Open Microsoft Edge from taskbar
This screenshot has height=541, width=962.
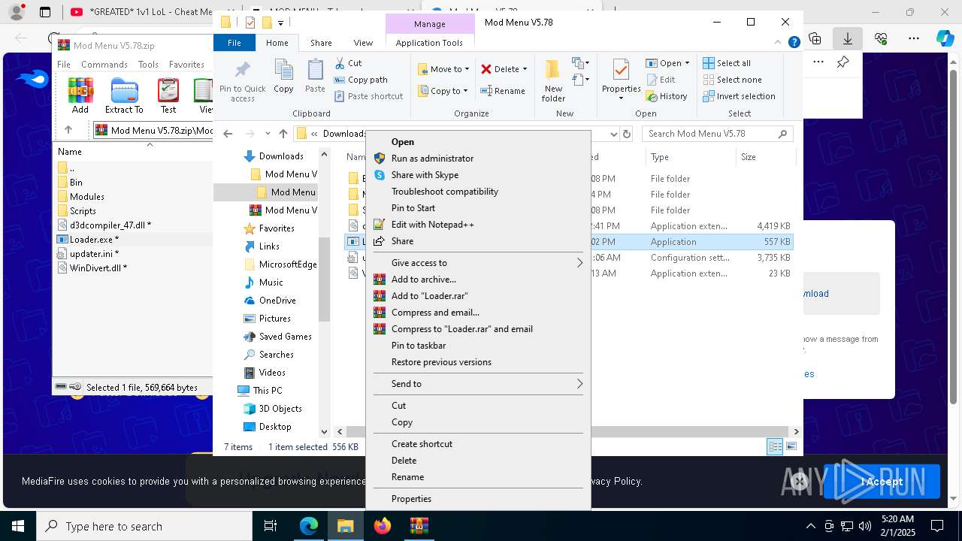point(309,527)
